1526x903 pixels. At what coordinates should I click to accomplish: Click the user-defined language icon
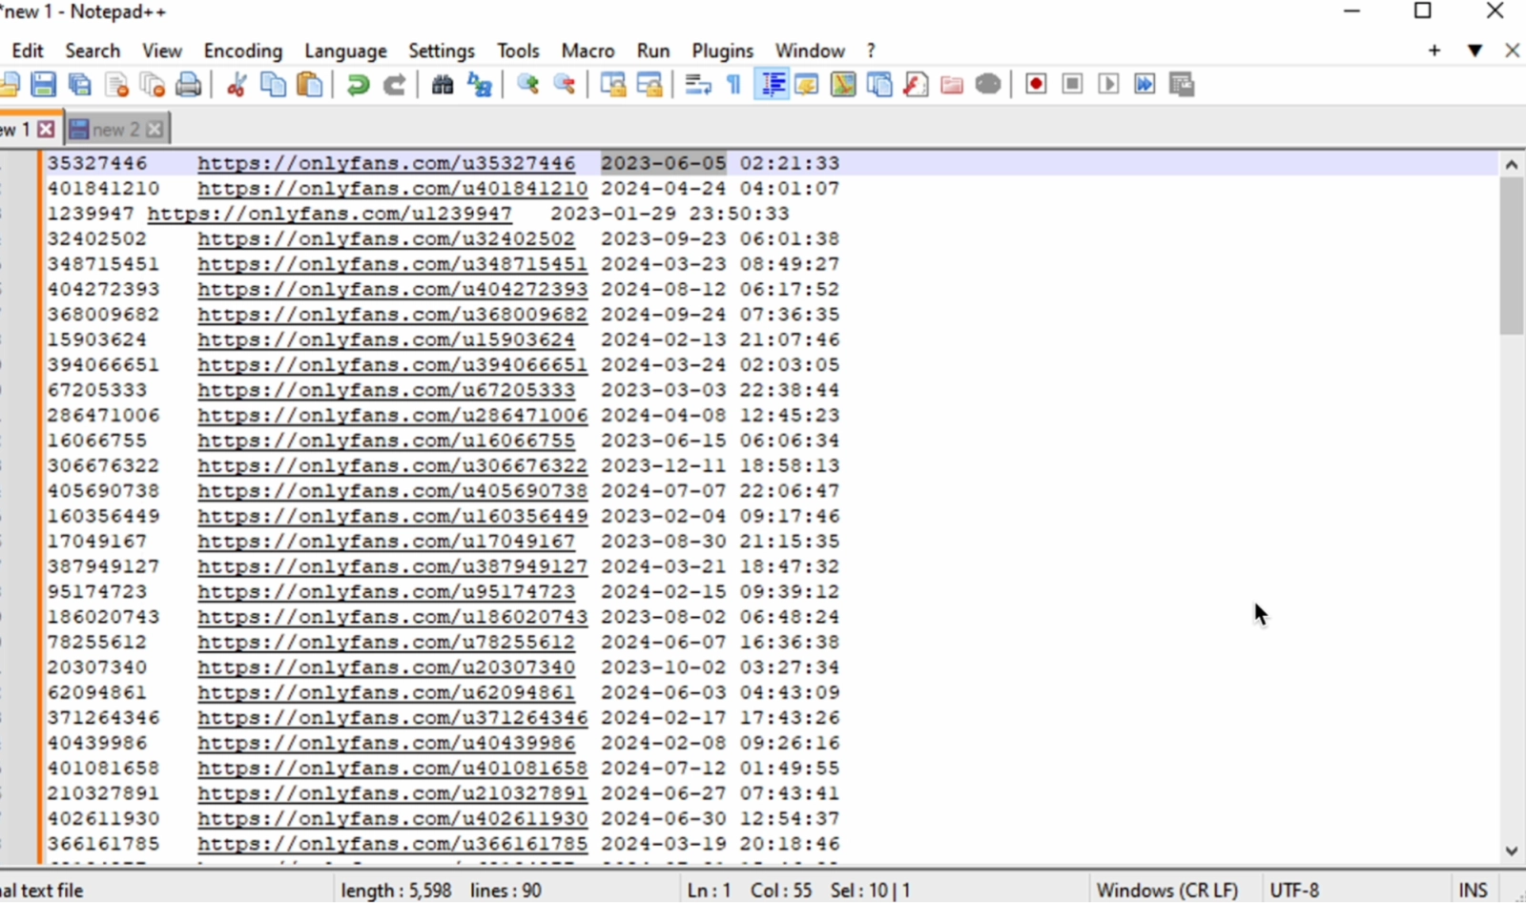click(x=807, y=85)
